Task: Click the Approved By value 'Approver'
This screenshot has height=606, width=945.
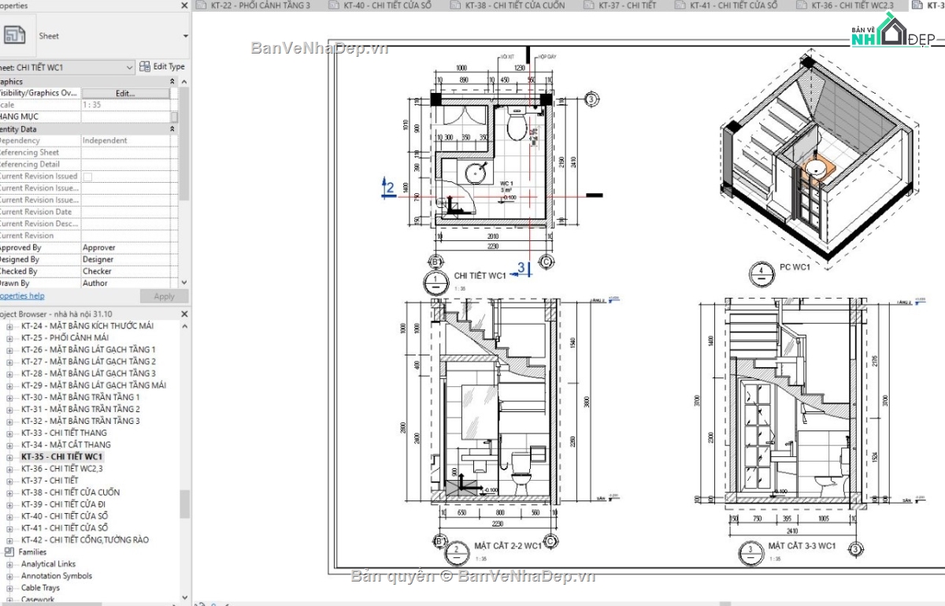Action: tap(98, 247)
